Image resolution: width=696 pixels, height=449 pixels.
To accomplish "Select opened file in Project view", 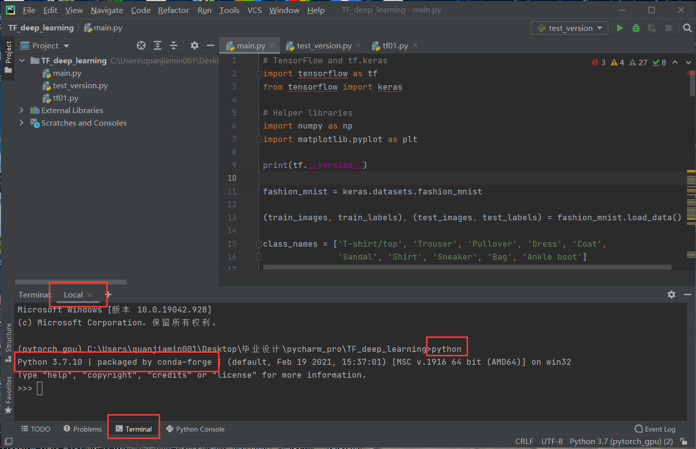I will [141, 45].
